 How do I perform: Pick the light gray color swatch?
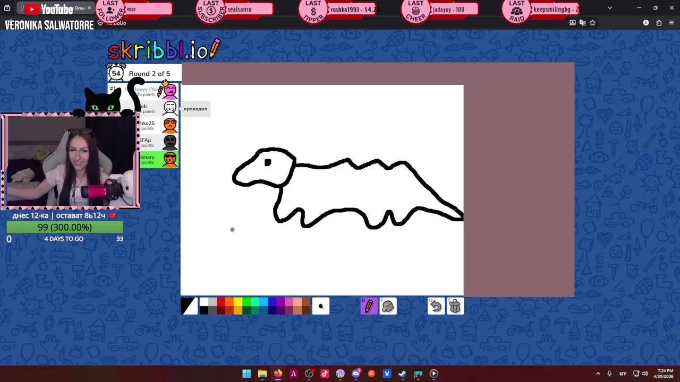(212, 302)
